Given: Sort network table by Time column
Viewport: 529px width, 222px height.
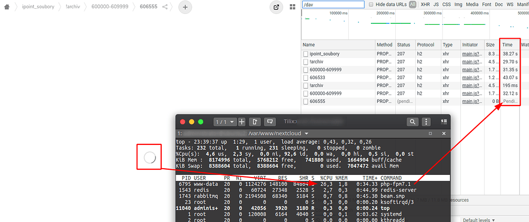Looking at the screenshot, I should click(510, 45).
